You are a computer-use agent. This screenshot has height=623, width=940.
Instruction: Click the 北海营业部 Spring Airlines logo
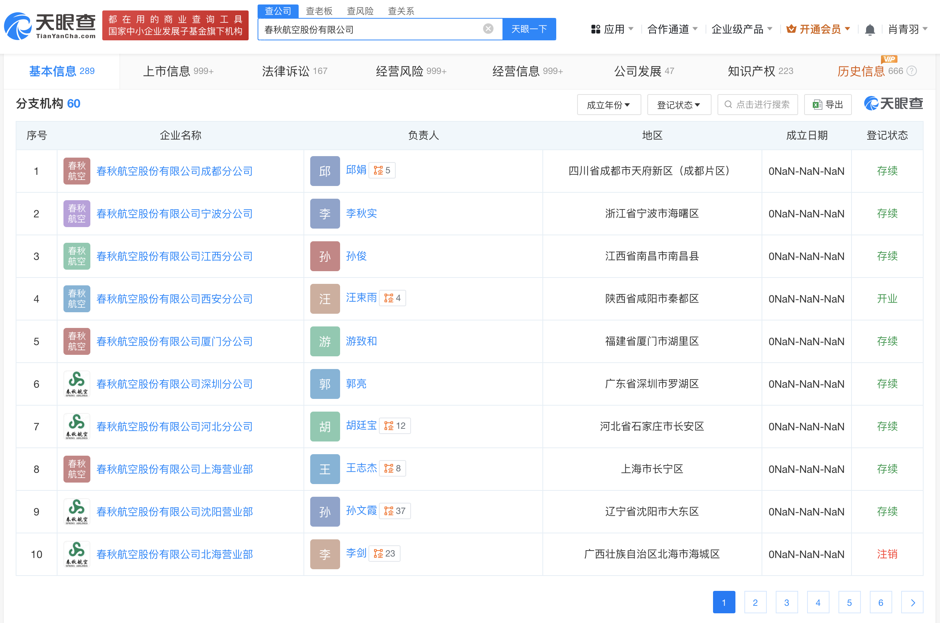click(77, 554)
